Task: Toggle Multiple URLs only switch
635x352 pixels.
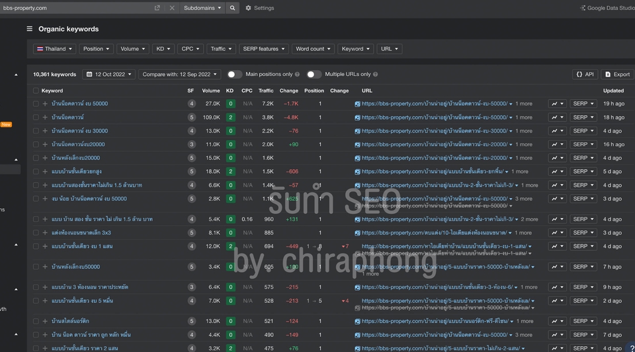Action: point(314,75)
